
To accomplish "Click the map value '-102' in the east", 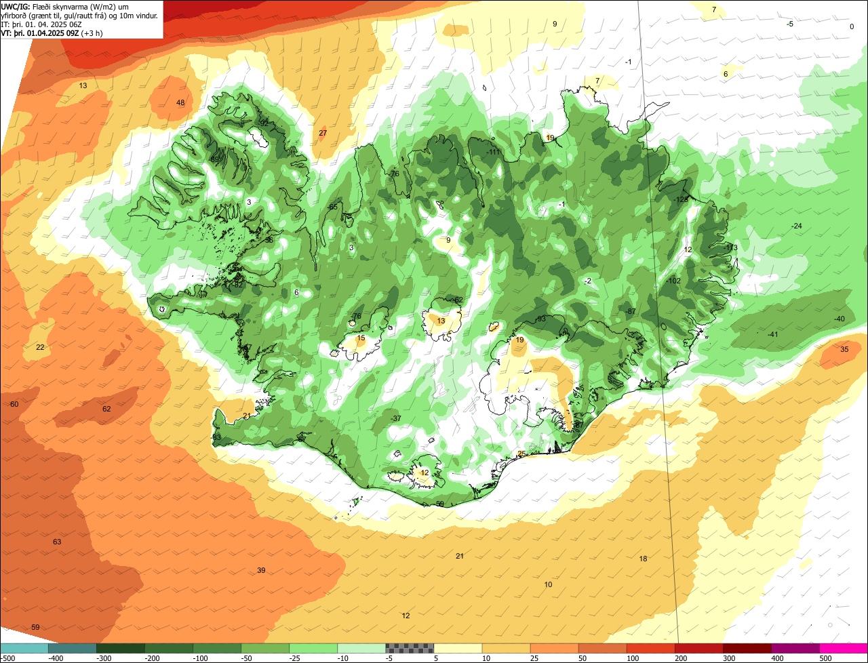I will pos(673,281).
